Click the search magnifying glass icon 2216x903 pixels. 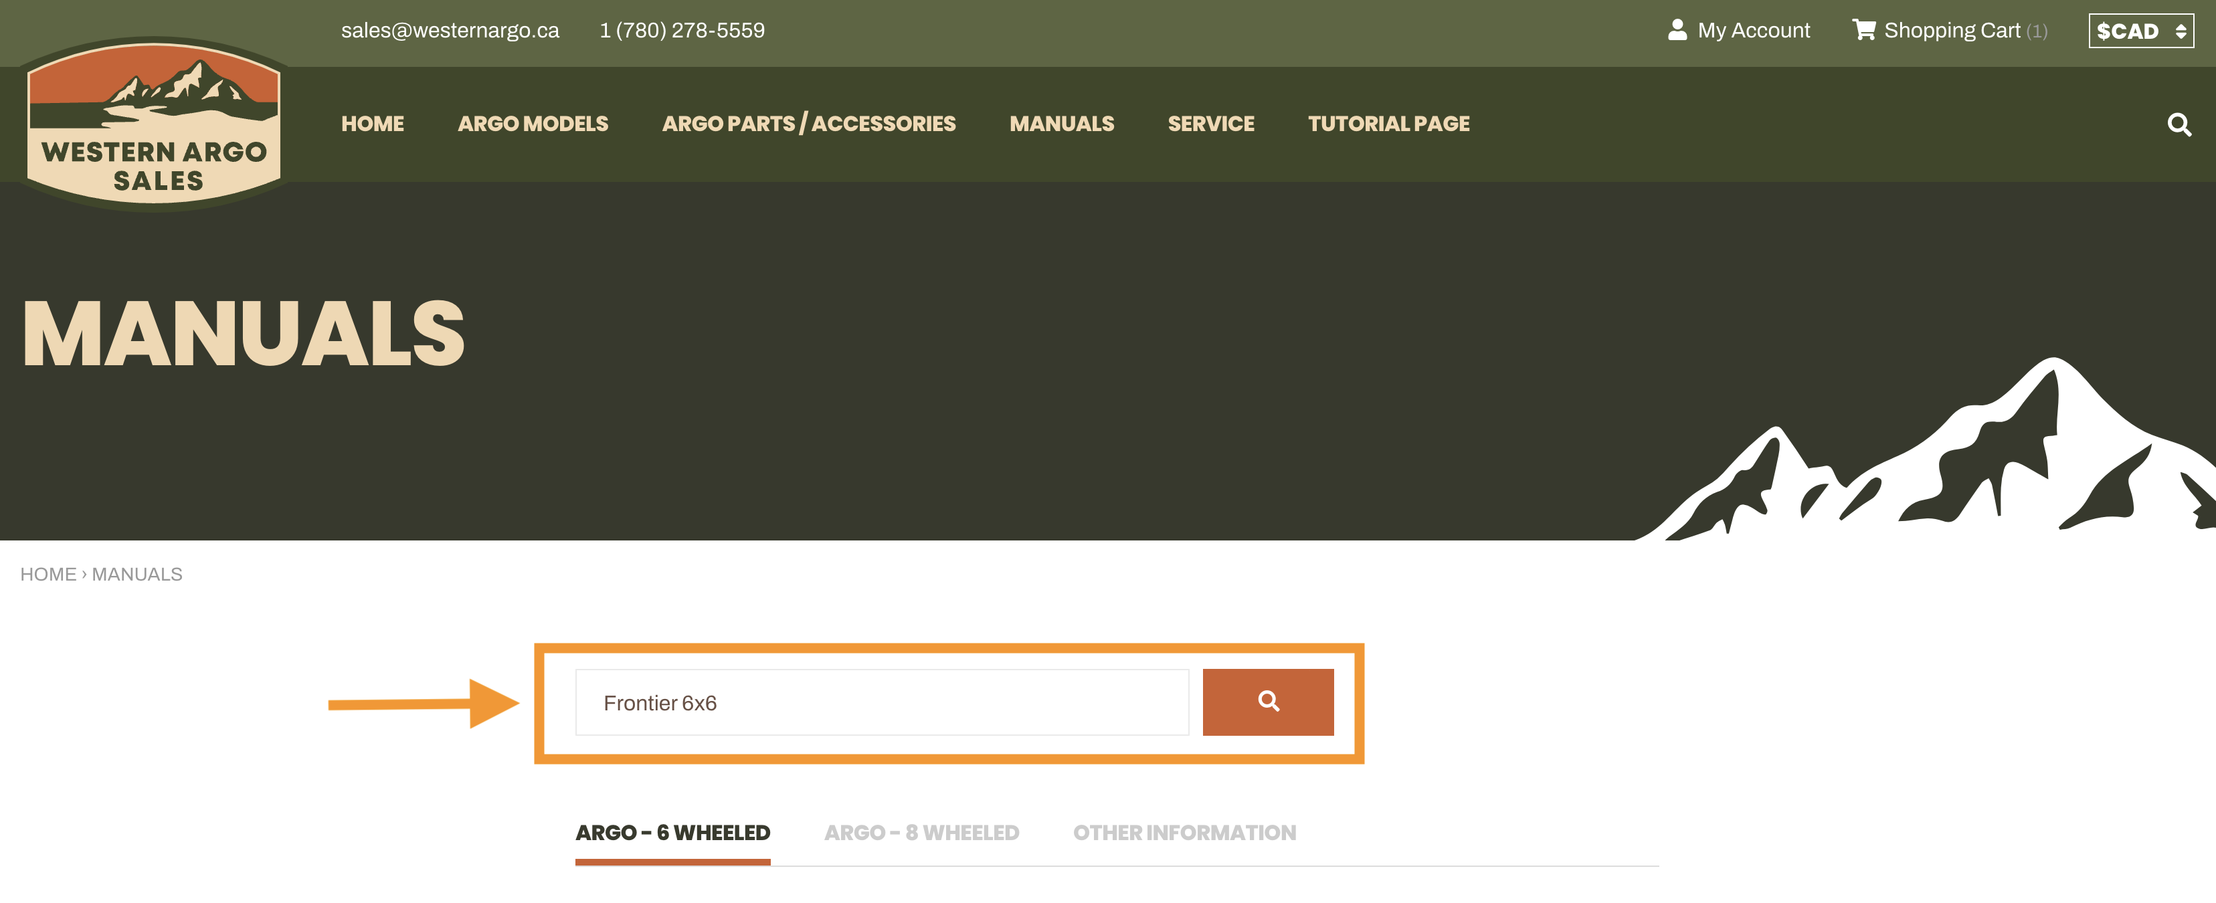1269,702
